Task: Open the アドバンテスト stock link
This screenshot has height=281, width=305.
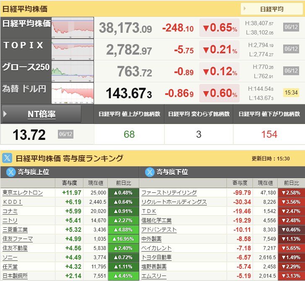Action: click(159, 230)
